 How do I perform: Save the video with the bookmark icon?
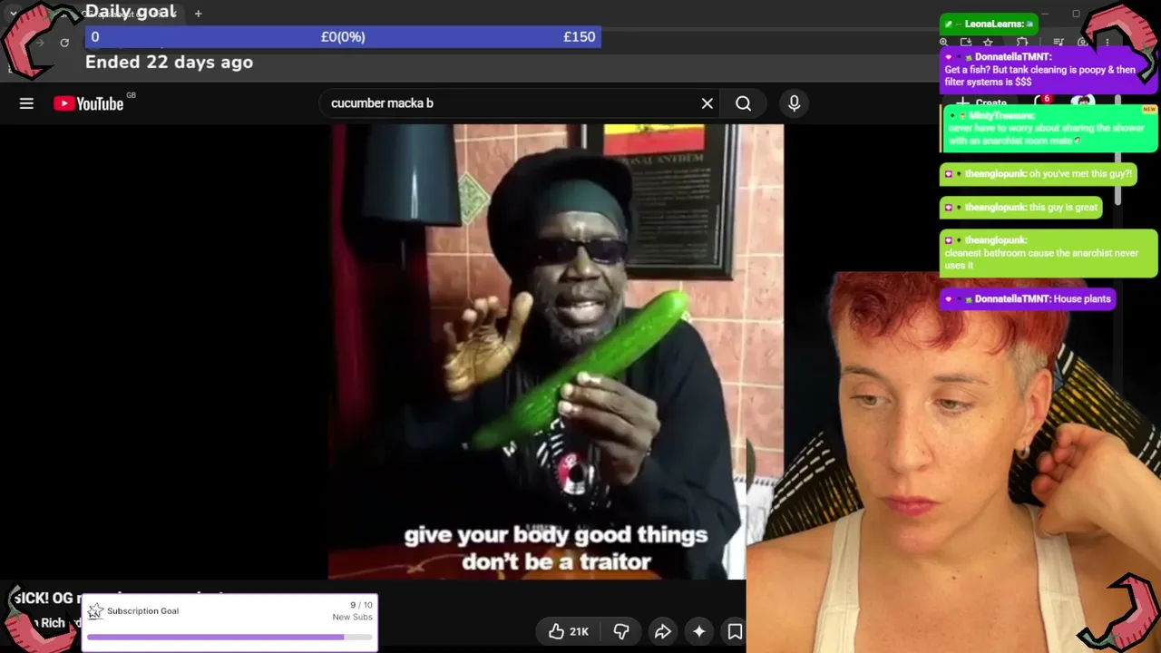[x=735, y=631]
